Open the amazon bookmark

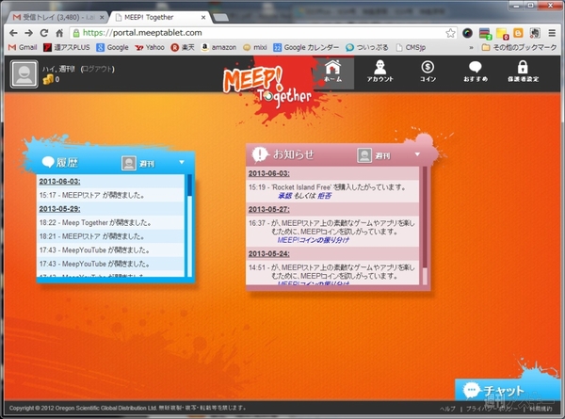pos(218,47)
